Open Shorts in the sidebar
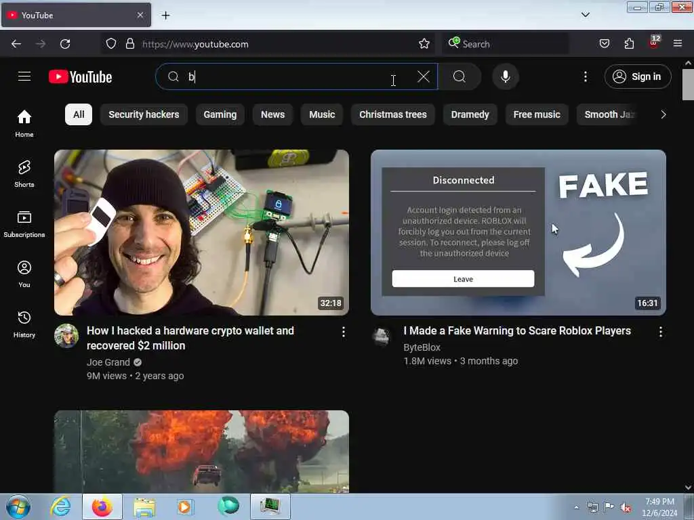The height and width of the screenshot is (520, 694). 24,174
